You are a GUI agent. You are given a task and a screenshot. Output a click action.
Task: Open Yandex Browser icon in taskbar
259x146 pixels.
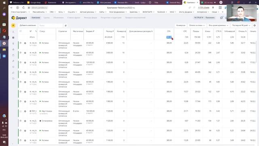tap(4, 43)
